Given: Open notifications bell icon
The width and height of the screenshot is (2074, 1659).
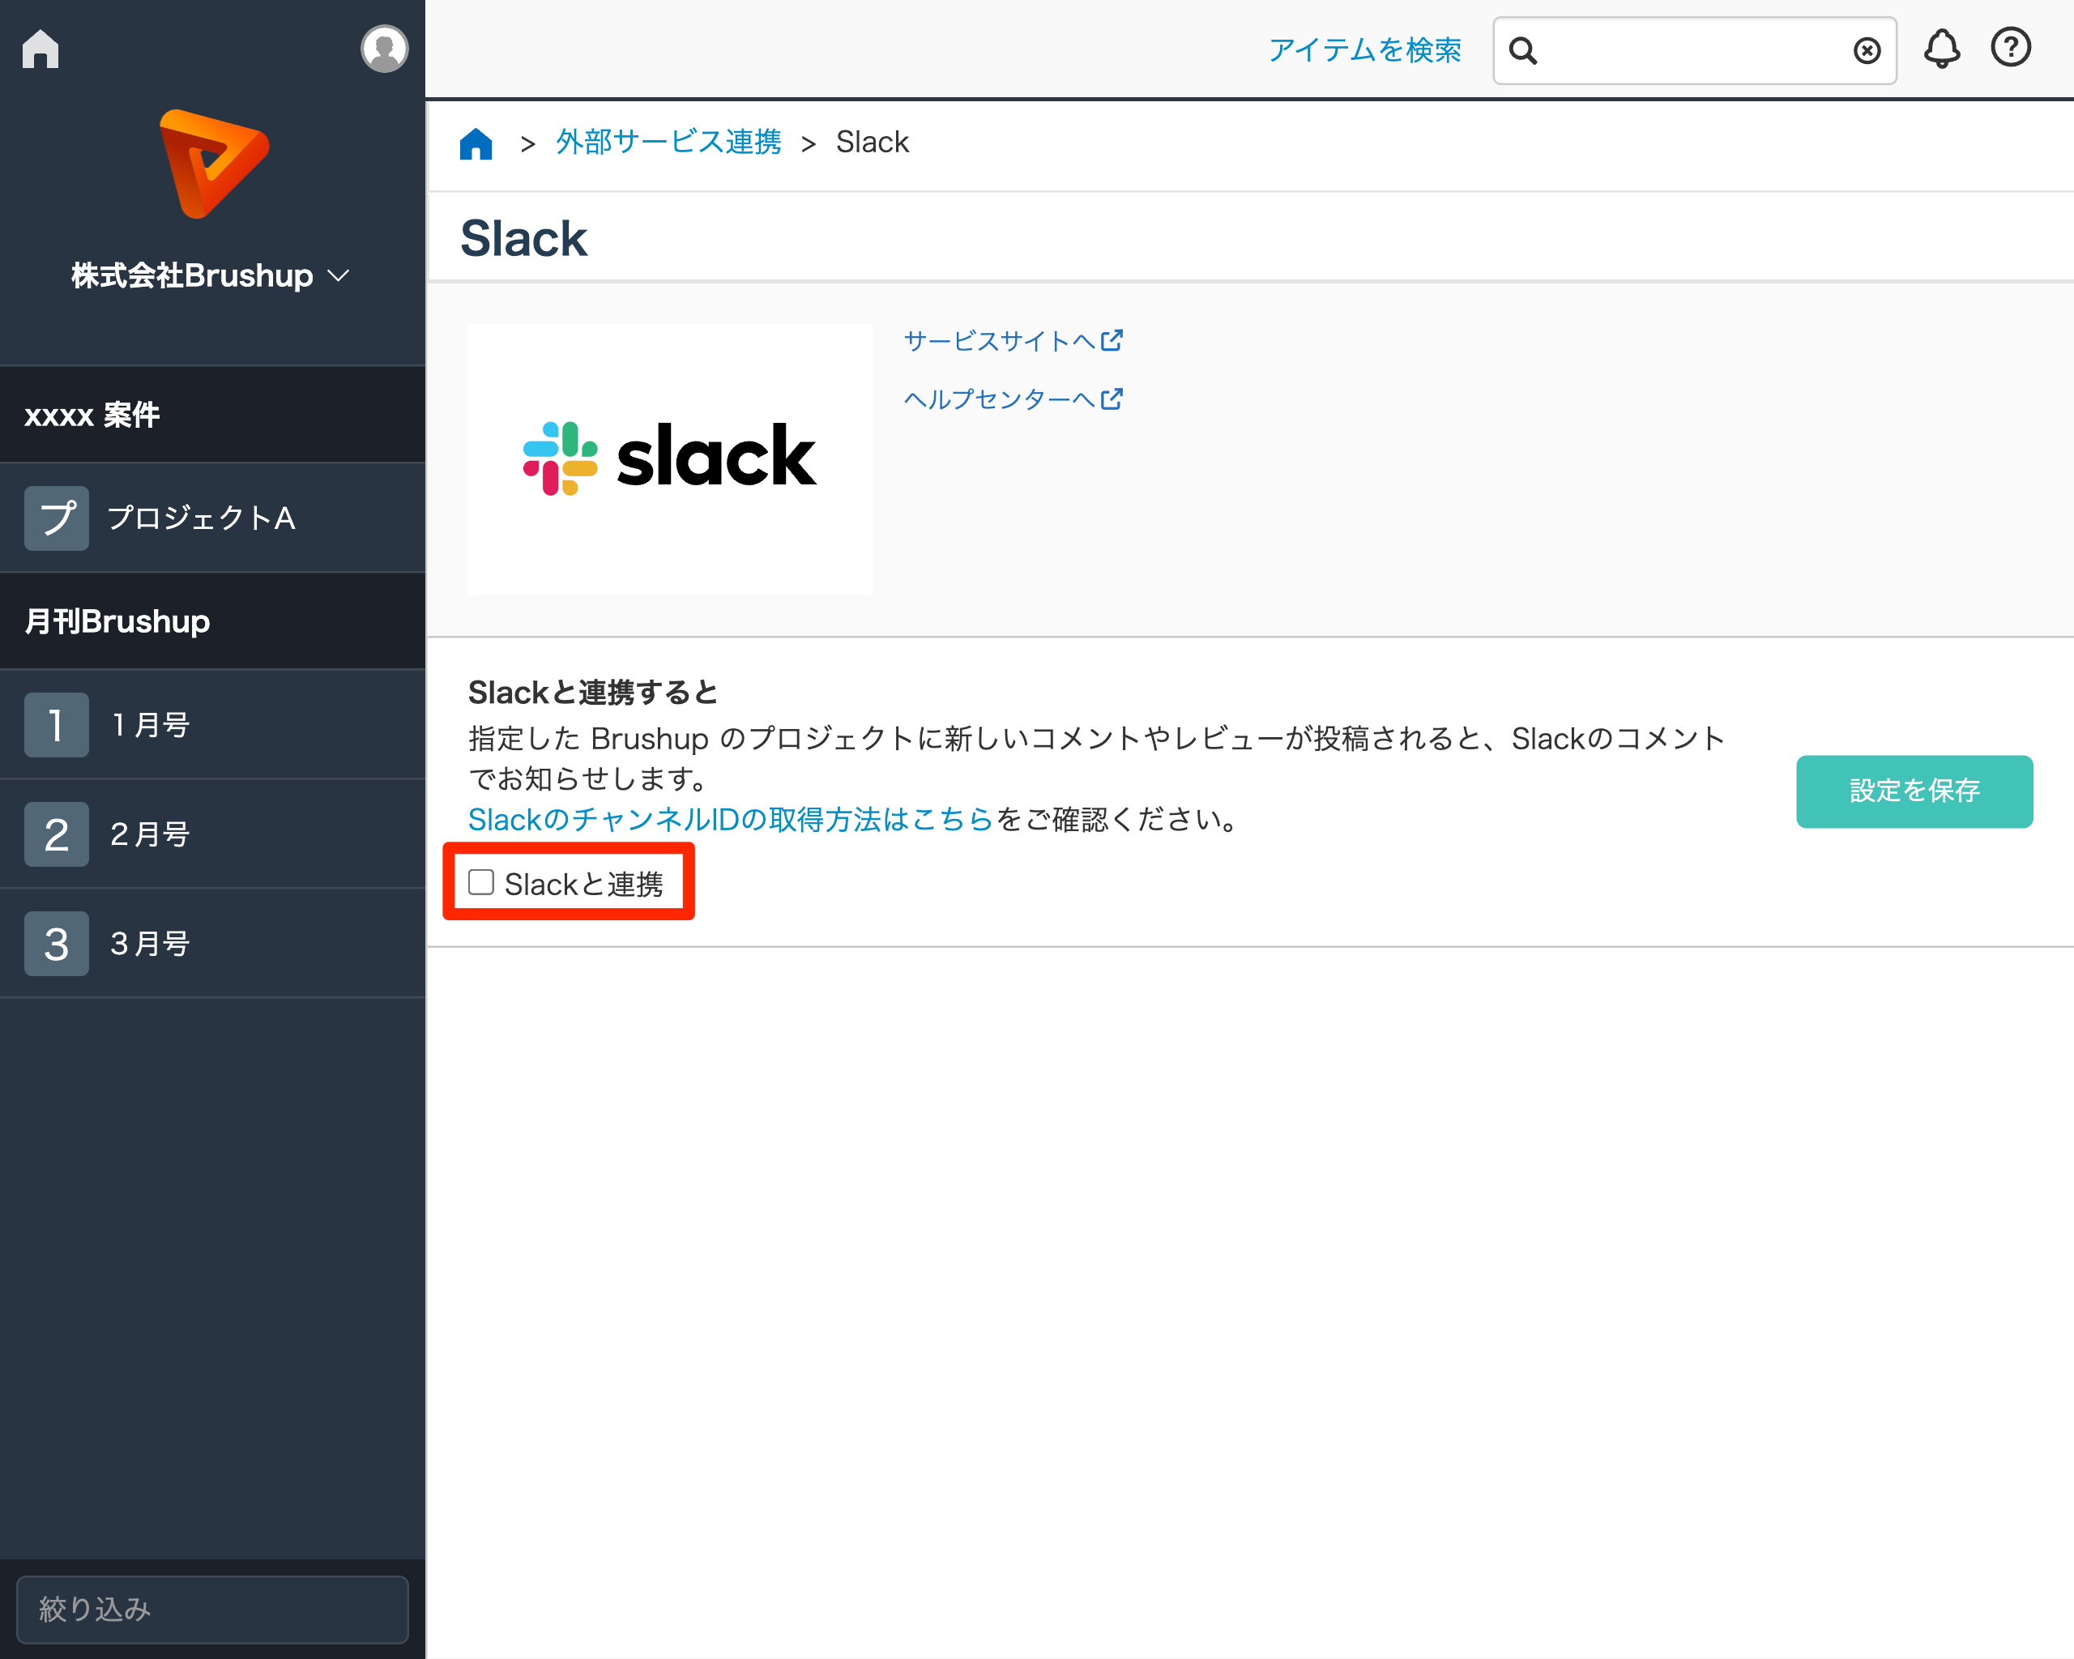Looking at the screenshot, I should [x=1941, y=48].
